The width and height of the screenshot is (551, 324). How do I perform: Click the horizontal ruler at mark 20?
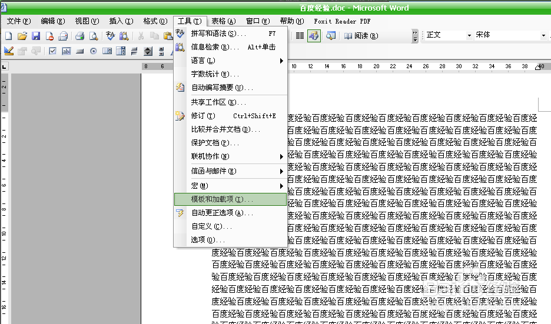(x=376, y=66)
